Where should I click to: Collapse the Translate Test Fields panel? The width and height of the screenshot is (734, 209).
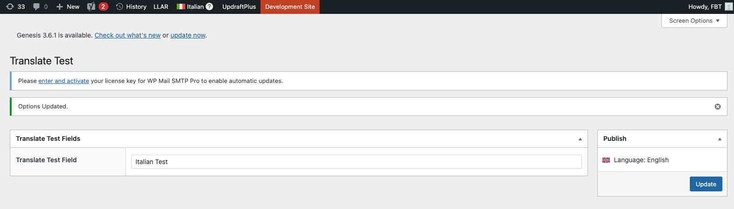[x=580, y=139]
